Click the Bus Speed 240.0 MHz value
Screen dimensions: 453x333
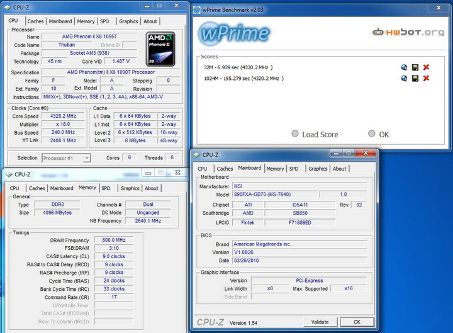(x=64, y=132)
